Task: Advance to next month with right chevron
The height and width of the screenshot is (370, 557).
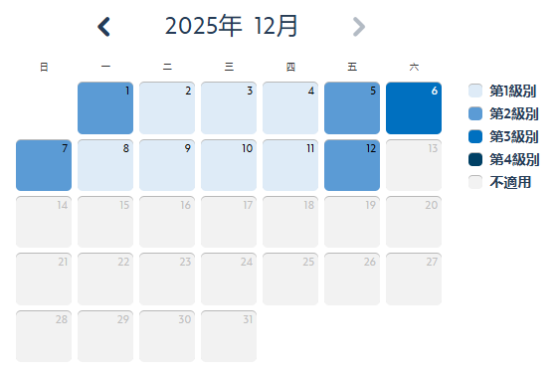Action: pos(359,27)
